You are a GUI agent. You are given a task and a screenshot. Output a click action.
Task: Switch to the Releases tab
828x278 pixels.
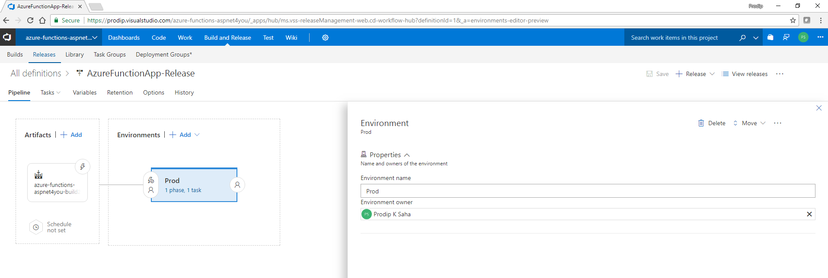click(44, 54)
